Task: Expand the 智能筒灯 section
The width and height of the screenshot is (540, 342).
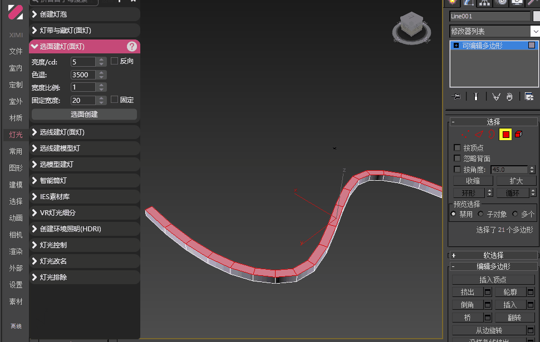Action: (x=85, y=180)
